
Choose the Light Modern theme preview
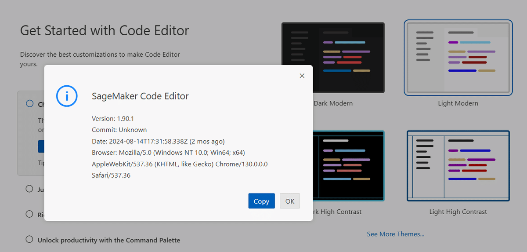pyautogui.click(x=458, y=58)
